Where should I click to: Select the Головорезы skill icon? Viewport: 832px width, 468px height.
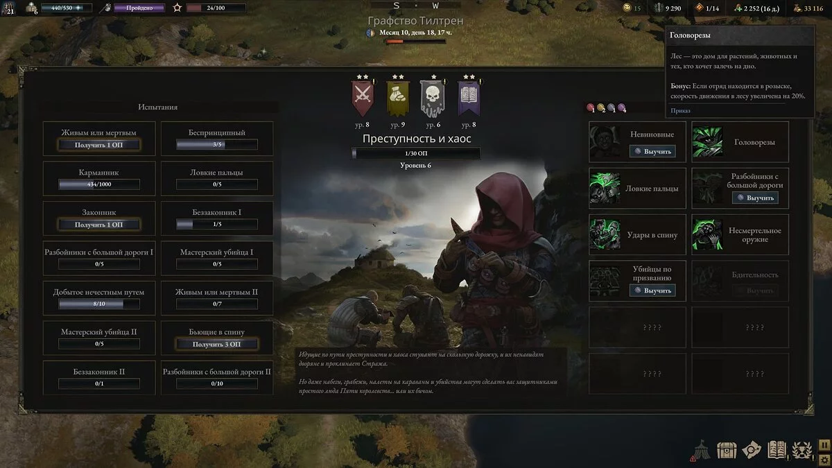[707, 142]
